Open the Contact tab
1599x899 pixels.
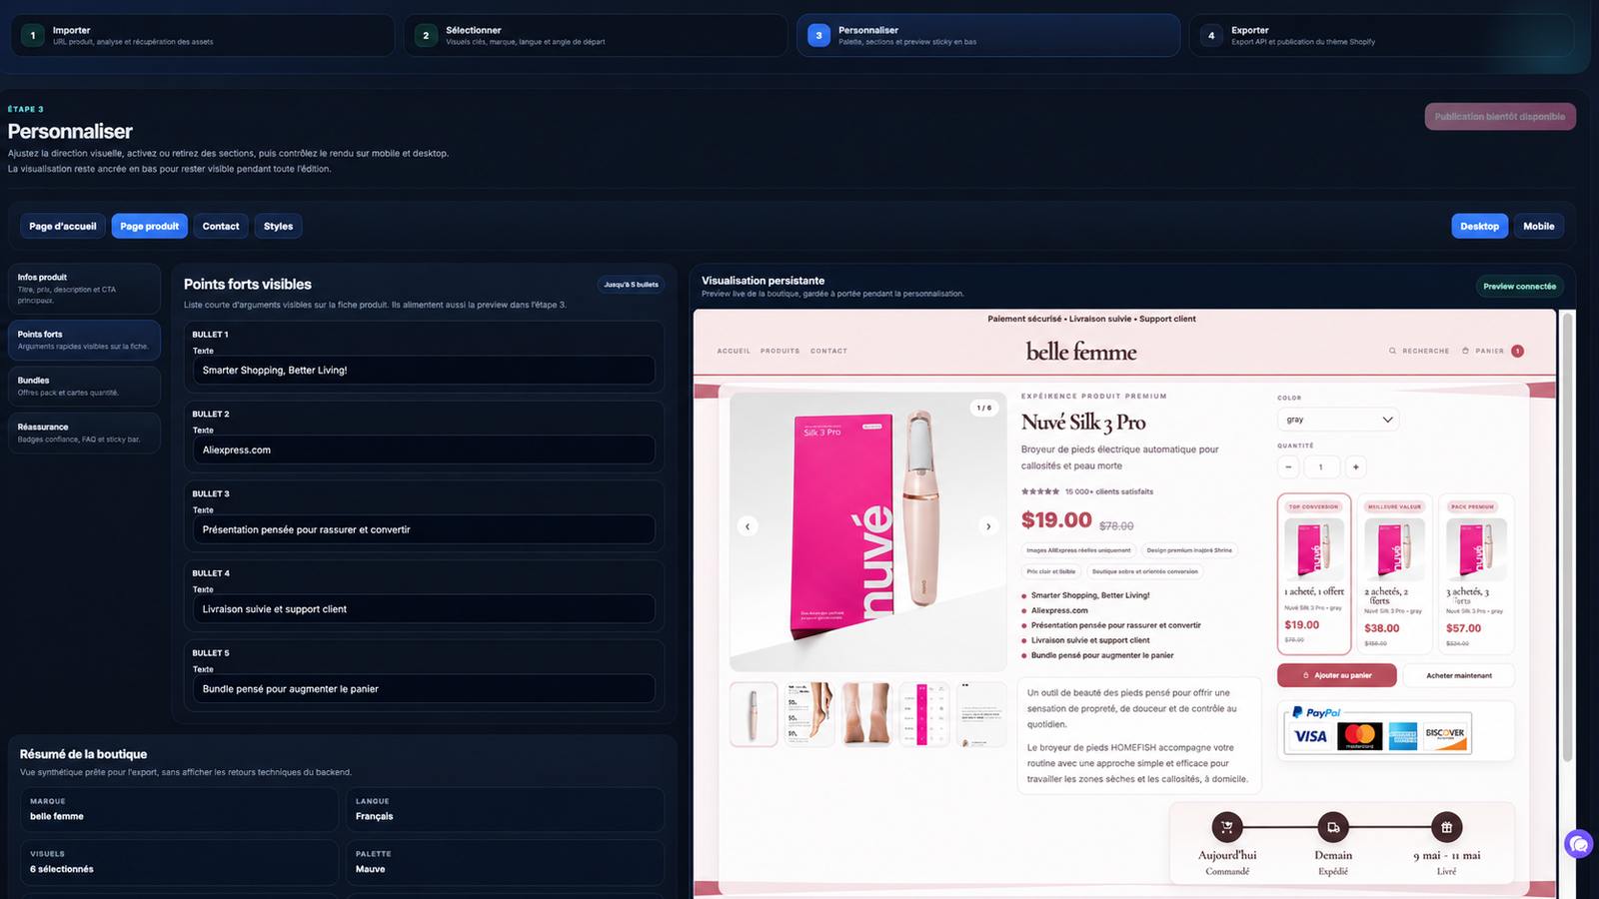pos(221,226)
